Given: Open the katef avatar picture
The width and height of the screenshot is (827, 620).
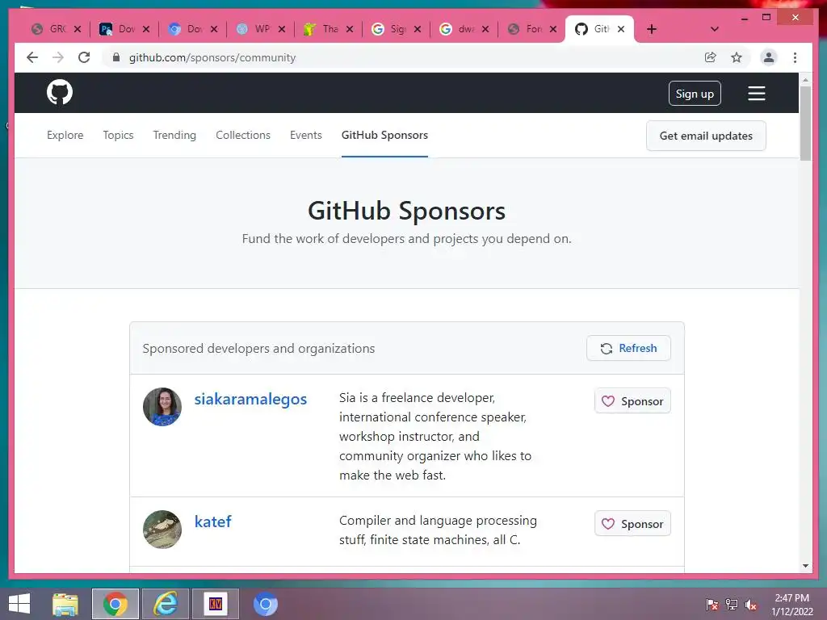Looking at the screenshot, I should click(x=162, y=530).
